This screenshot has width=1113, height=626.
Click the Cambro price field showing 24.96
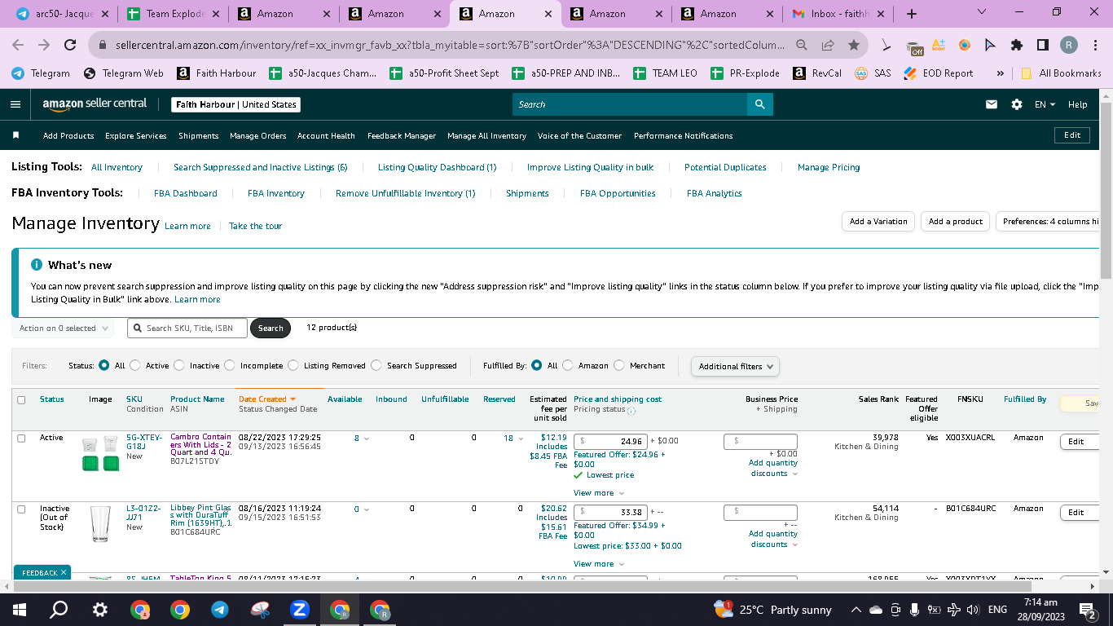610,441
